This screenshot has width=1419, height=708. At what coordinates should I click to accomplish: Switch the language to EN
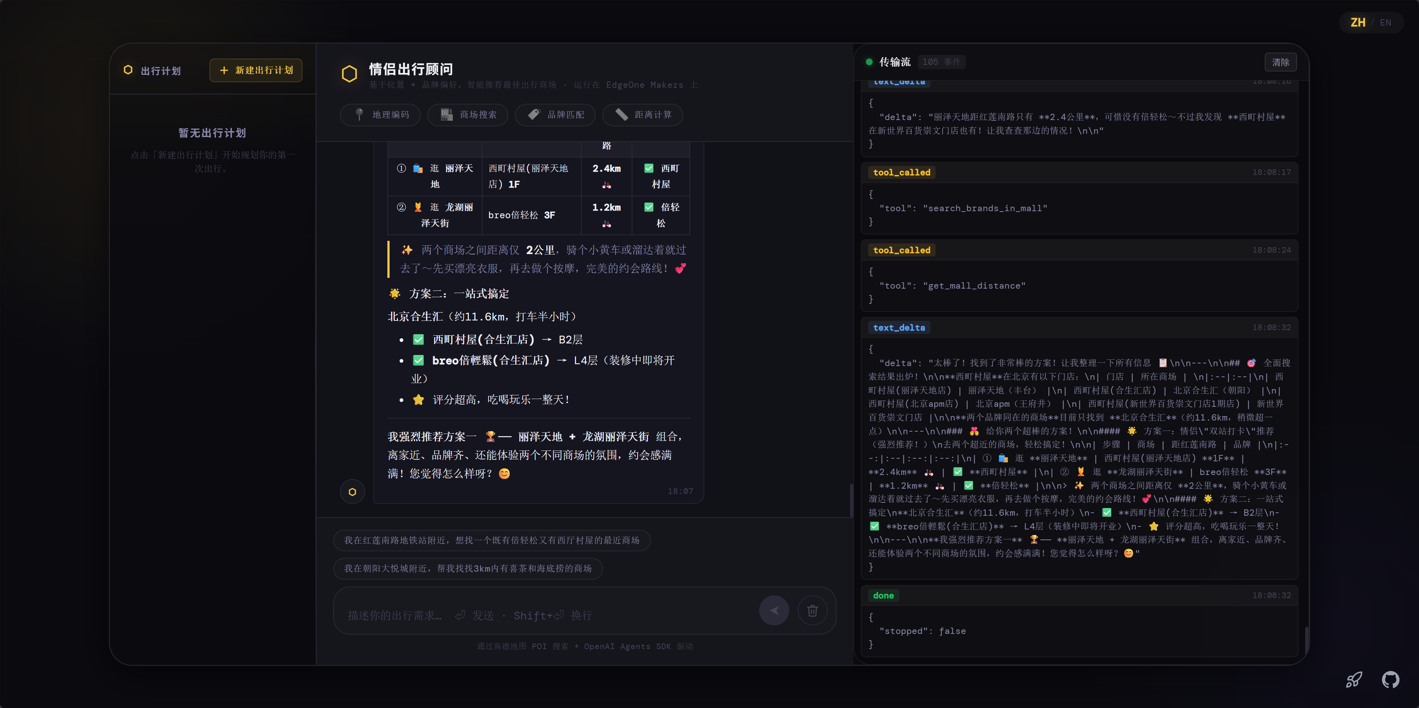(1385, 23)
